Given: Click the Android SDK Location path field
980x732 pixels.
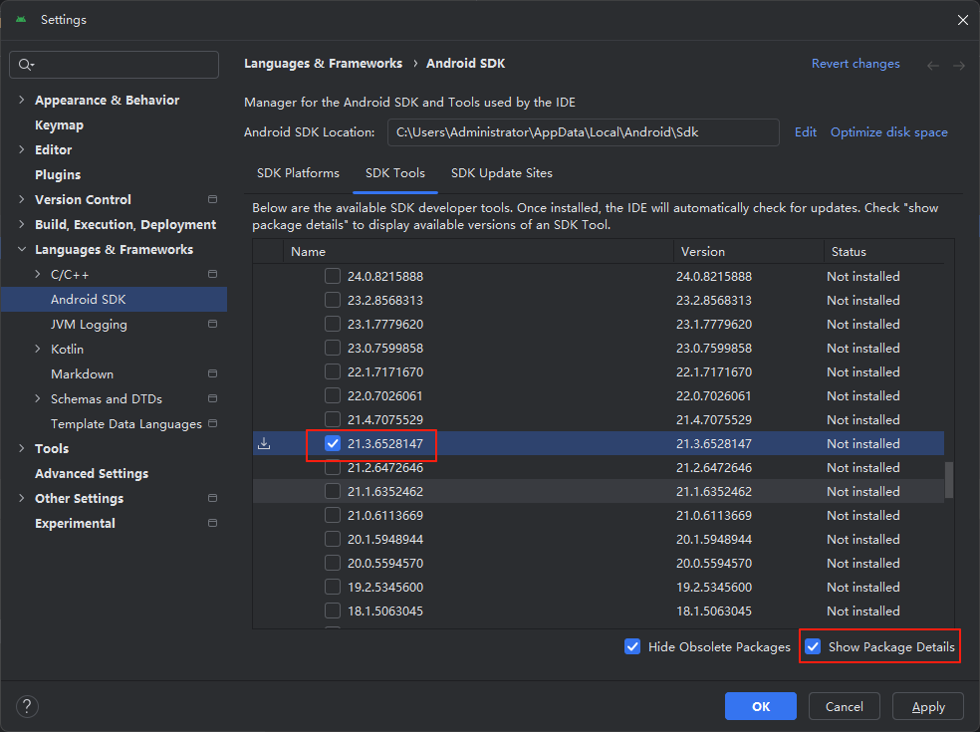Looking at the screenshot, I should point(584,132).
